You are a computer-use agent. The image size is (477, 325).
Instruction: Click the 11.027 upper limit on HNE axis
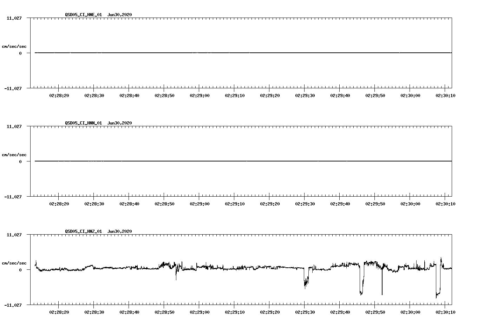14,18
